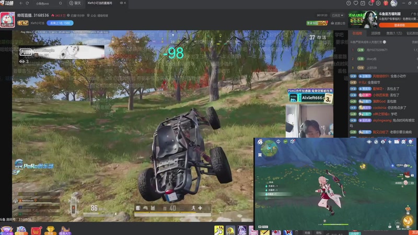Click the search magnifier icon

click(x=61, y=3)
